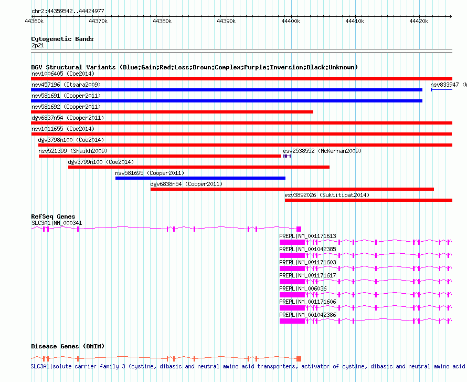Click the nsv581695 (Cooper2011) blue gain bar
The image size is (467, 382).
click(x=200, y=178)
